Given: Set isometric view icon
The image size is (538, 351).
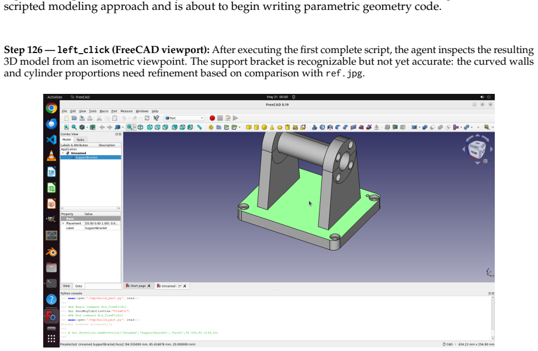Looking at the screenshot, I should tap(141, 127).
